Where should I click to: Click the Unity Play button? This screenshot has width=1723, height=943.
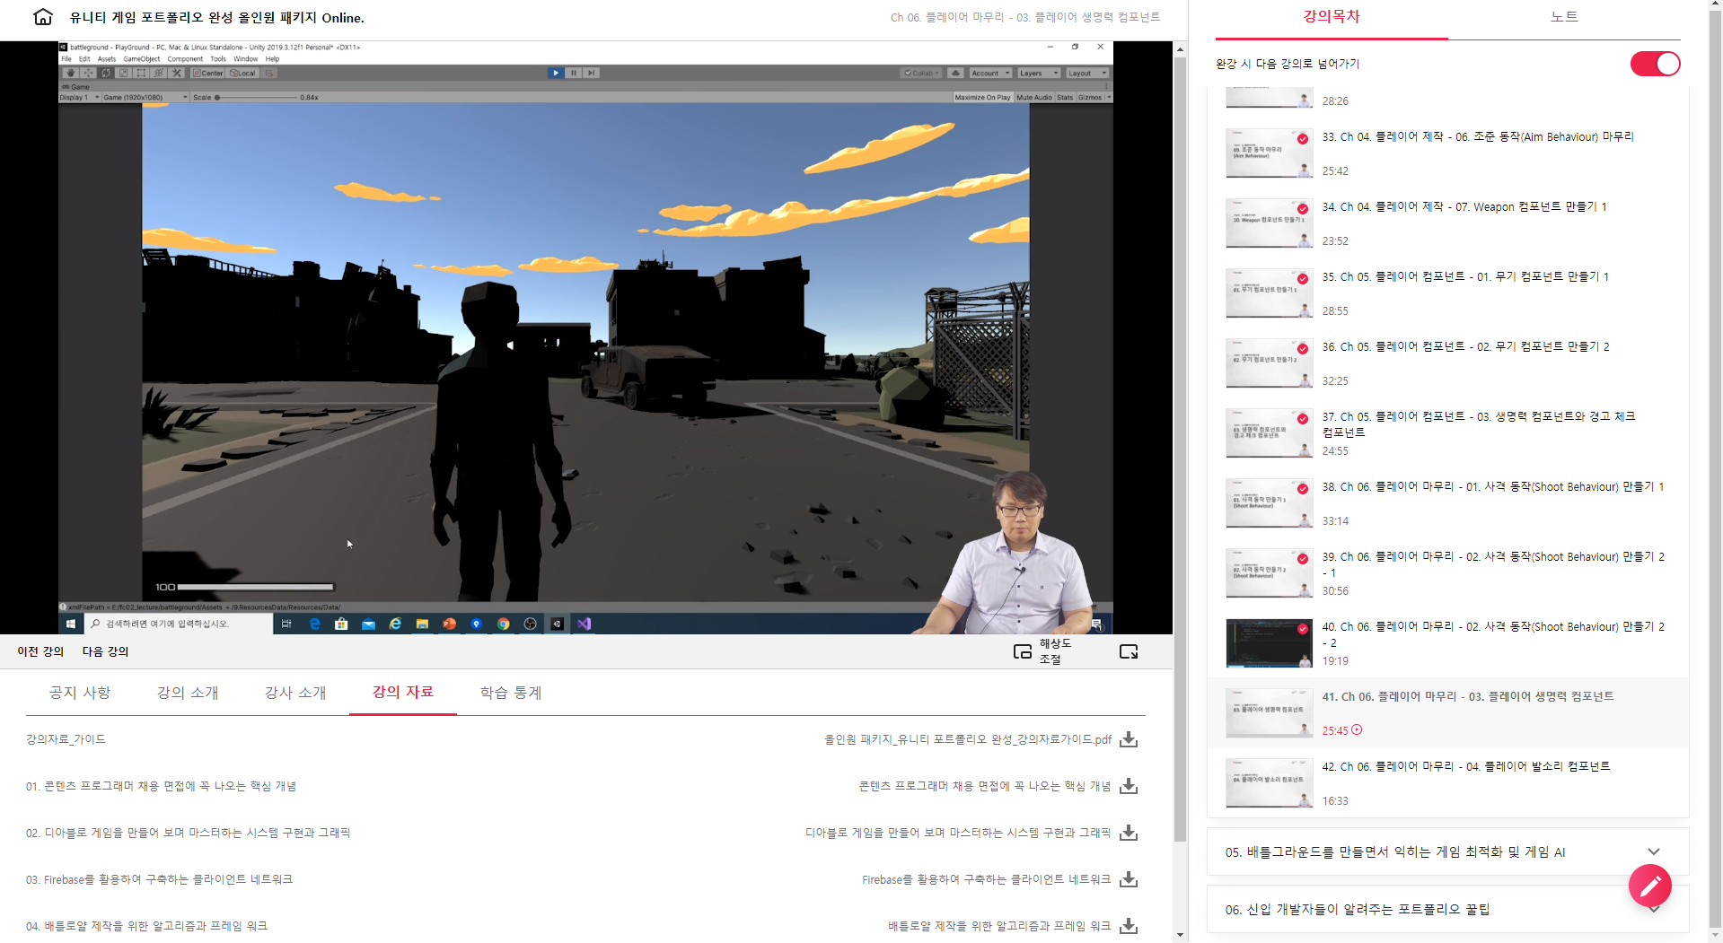pyautogui.click(x=556, y=73)
